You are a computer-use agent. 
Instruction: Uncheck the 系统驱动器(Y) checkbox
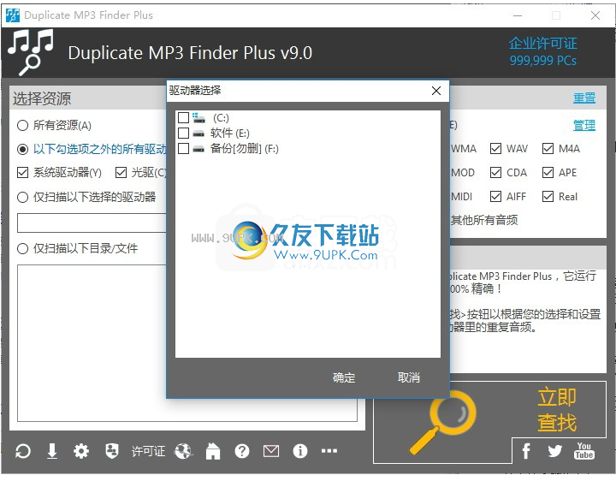click(23, 173)
